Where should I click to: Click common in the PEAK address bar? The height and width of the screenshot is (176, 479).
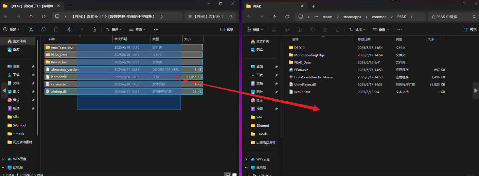pos(379,17)
